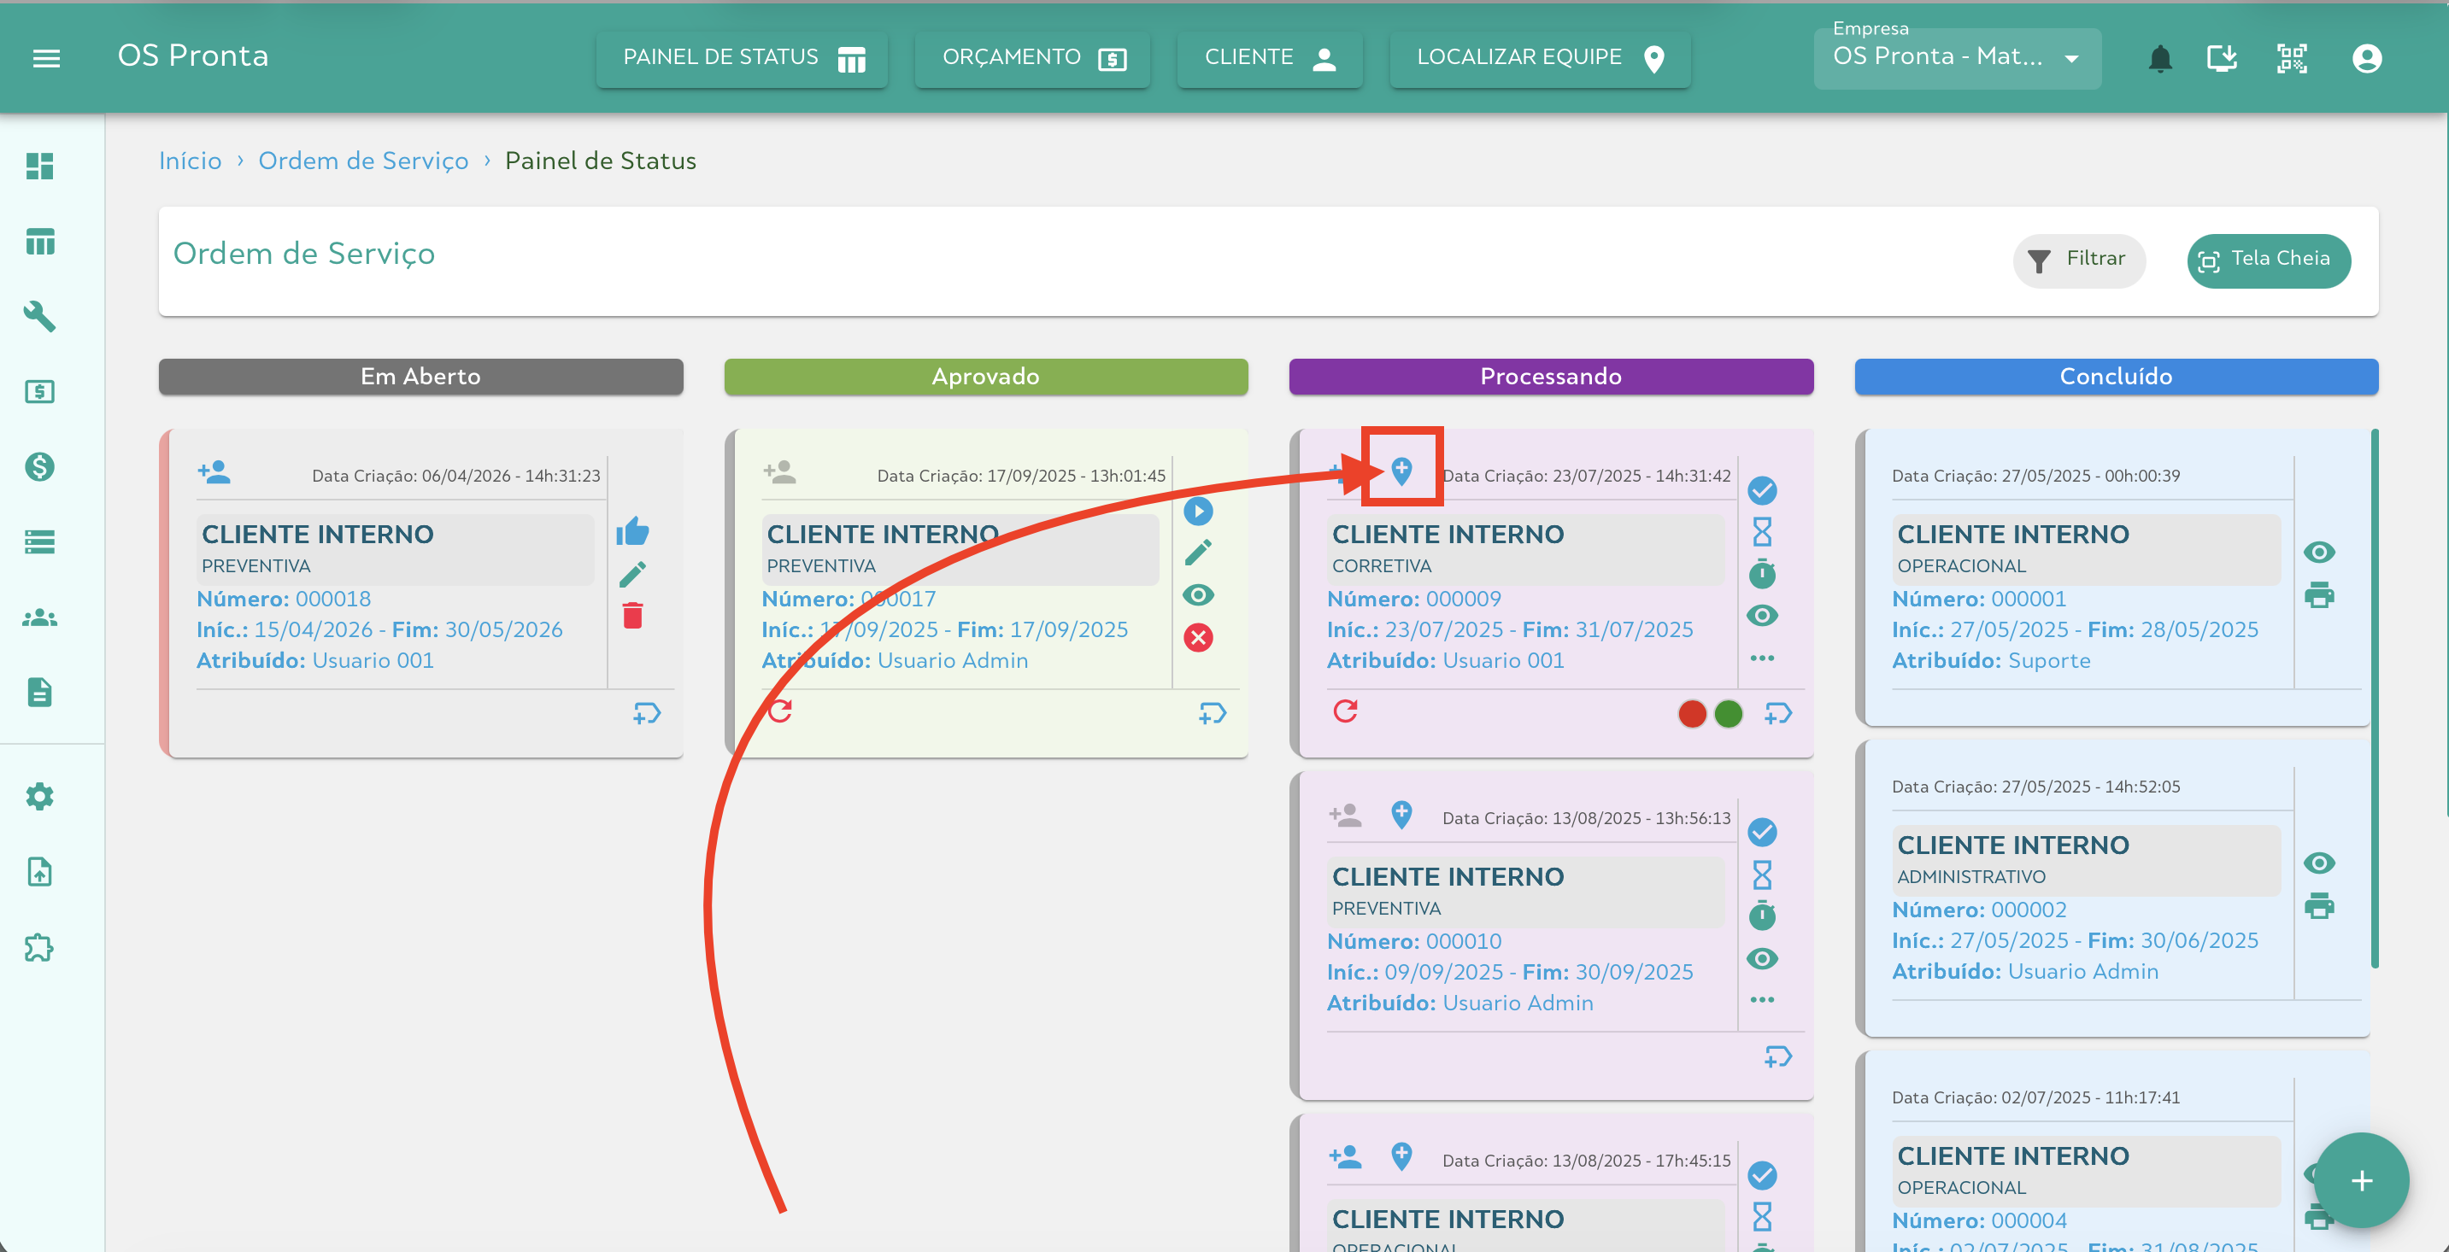Click red status dot on order 000009
2449x1252 pixels.
coord(1692,713)
